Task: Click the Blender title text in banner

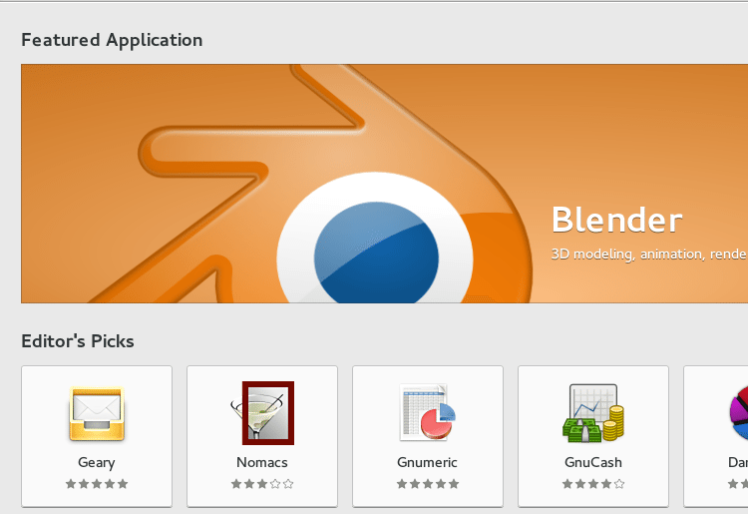Action: [x=616, y=220]
